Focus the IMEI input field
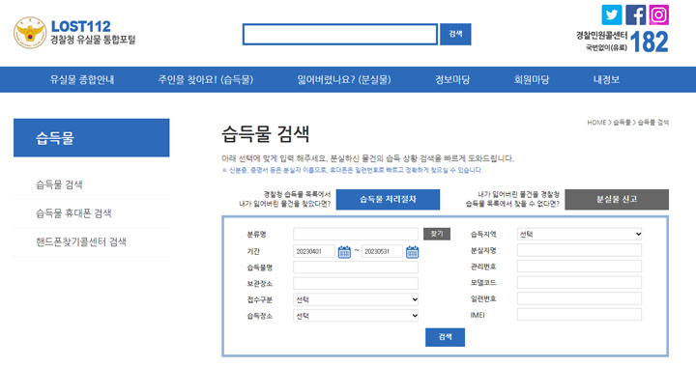 579,315
